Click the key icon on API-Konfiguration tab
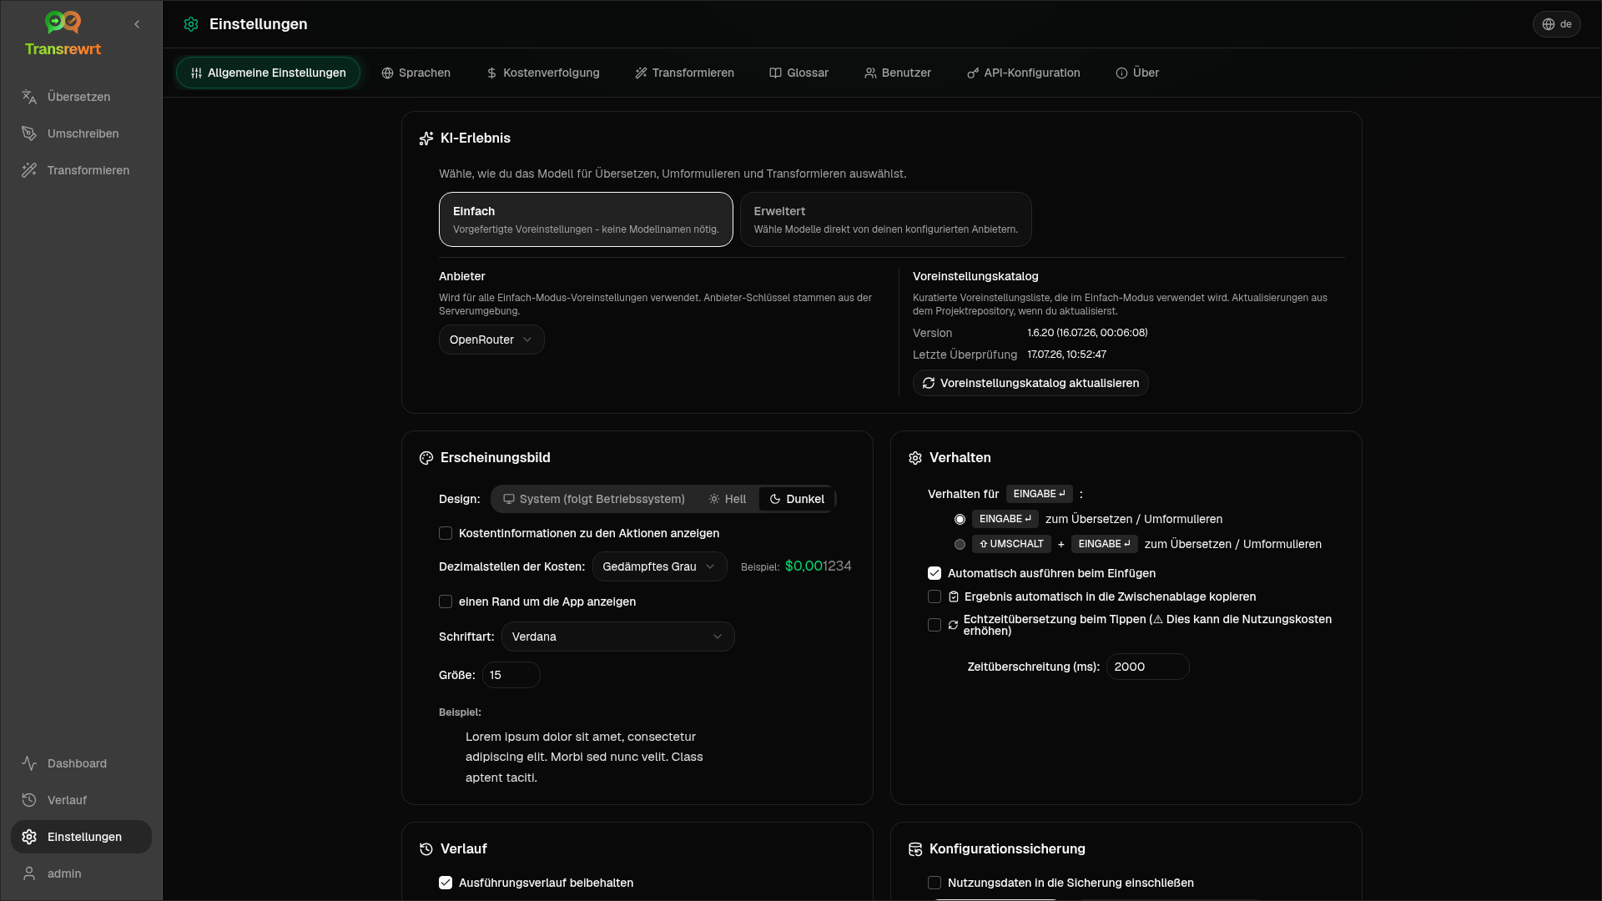The image size is (1602, 901). (973, 73)
